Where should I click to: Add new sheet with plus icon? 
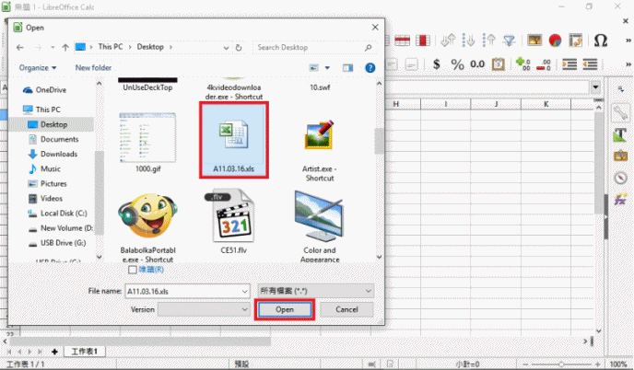click(54, 352)
